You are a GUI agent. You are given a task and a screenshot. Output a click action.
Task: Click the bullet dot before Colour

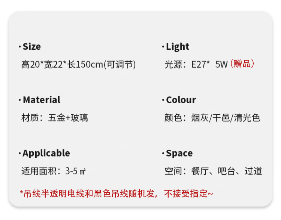(163, 100)
